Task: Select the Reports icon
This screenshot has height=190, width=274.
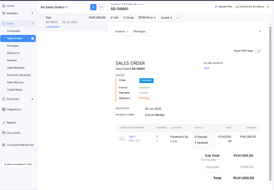Action: 4,122
